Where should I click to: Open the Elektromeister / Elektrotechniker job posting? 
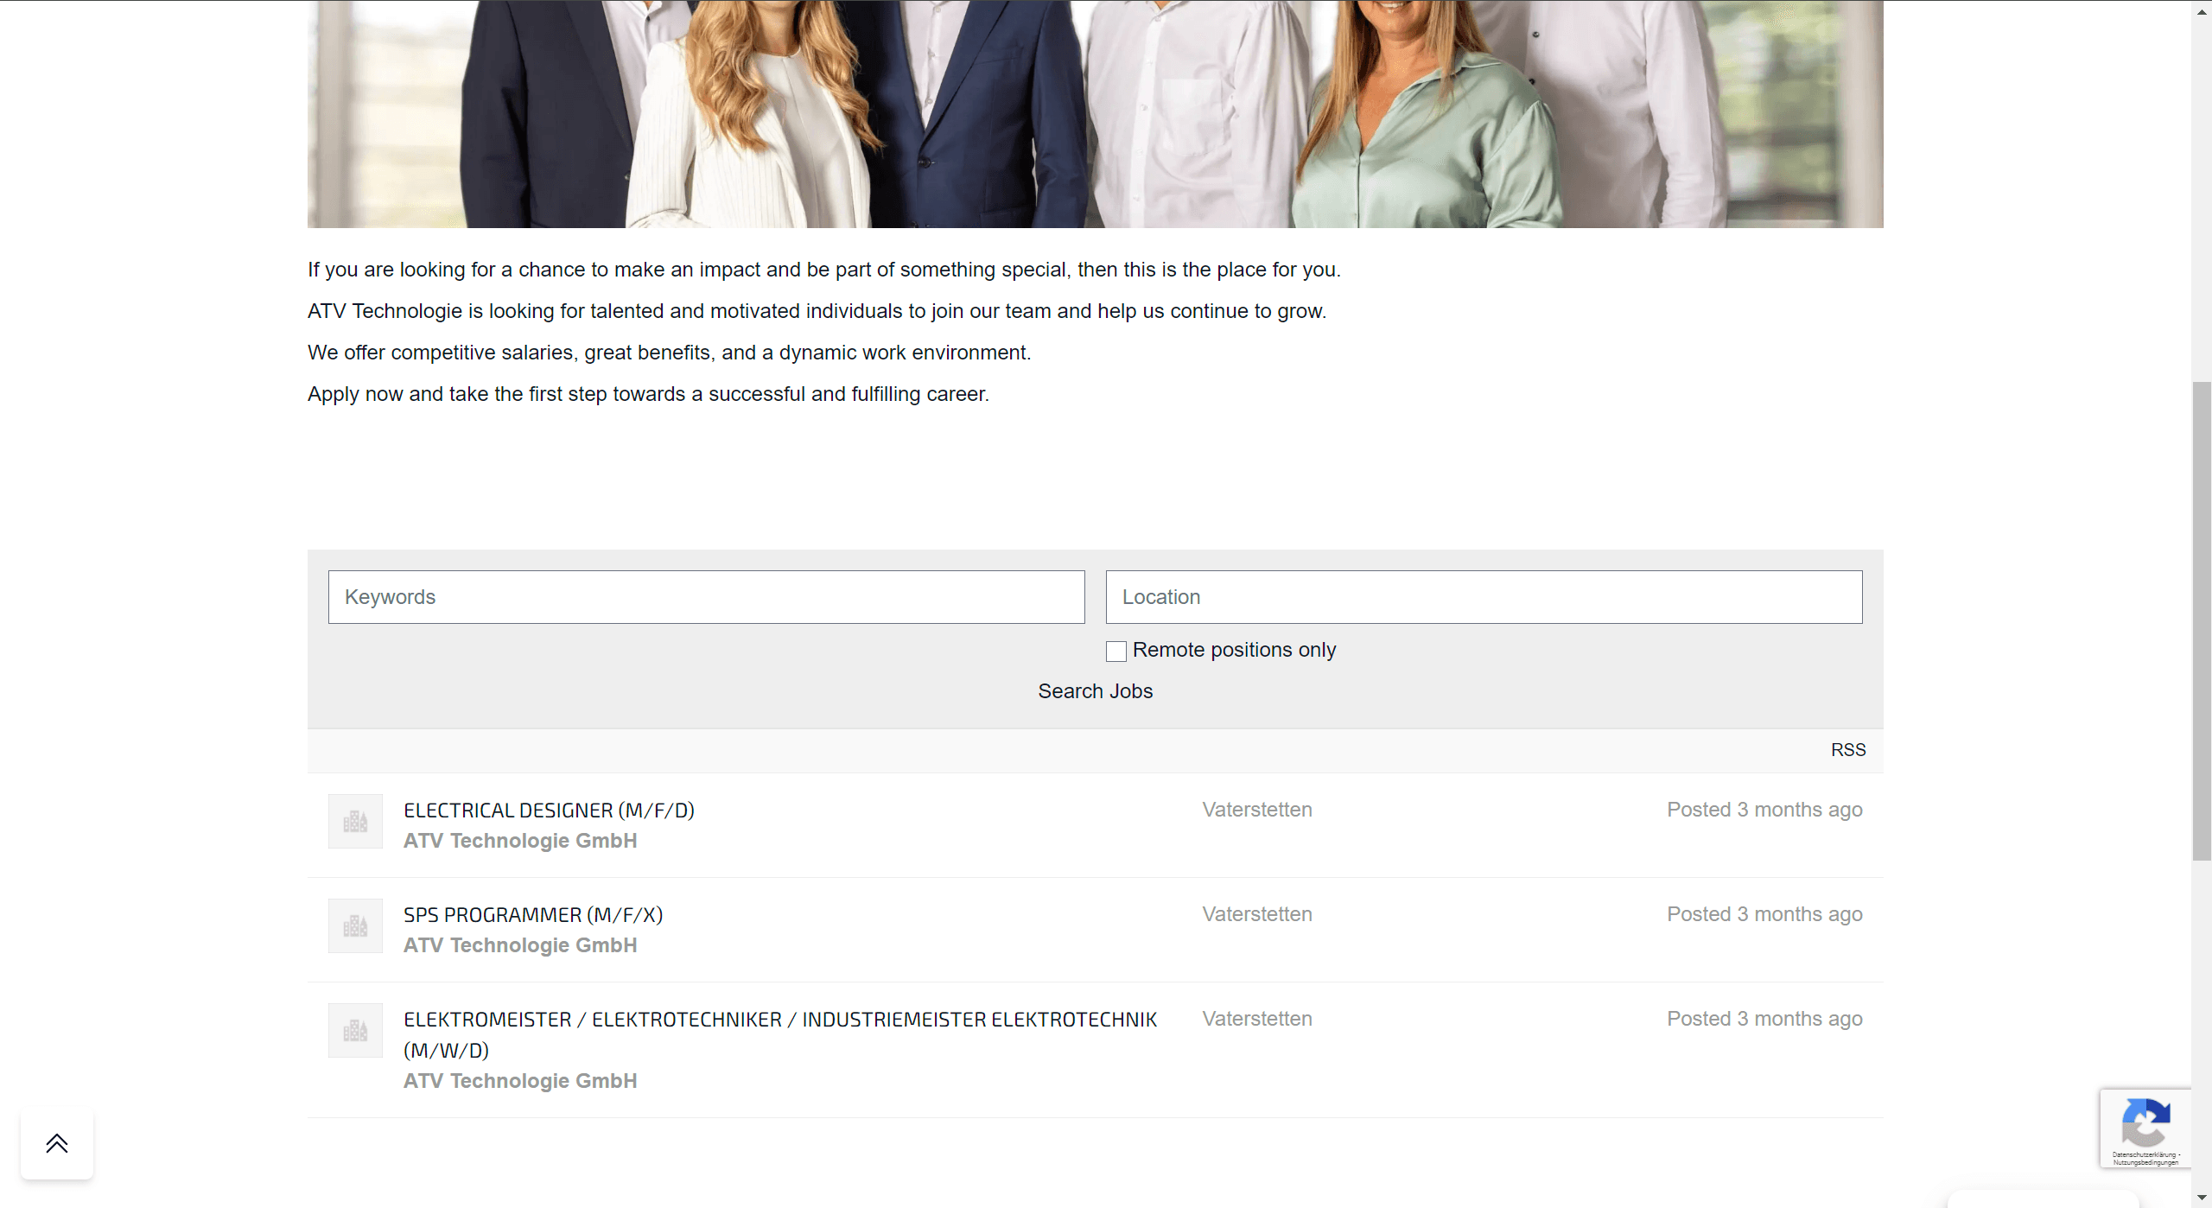click(x=779, y=1020)
